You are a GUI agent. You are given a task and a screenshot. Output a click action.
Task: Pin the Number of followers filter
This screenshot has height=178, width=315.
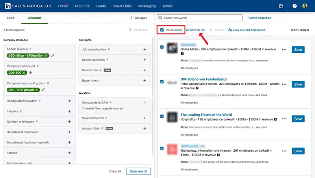pyautogui.click(x=37, y=122)
